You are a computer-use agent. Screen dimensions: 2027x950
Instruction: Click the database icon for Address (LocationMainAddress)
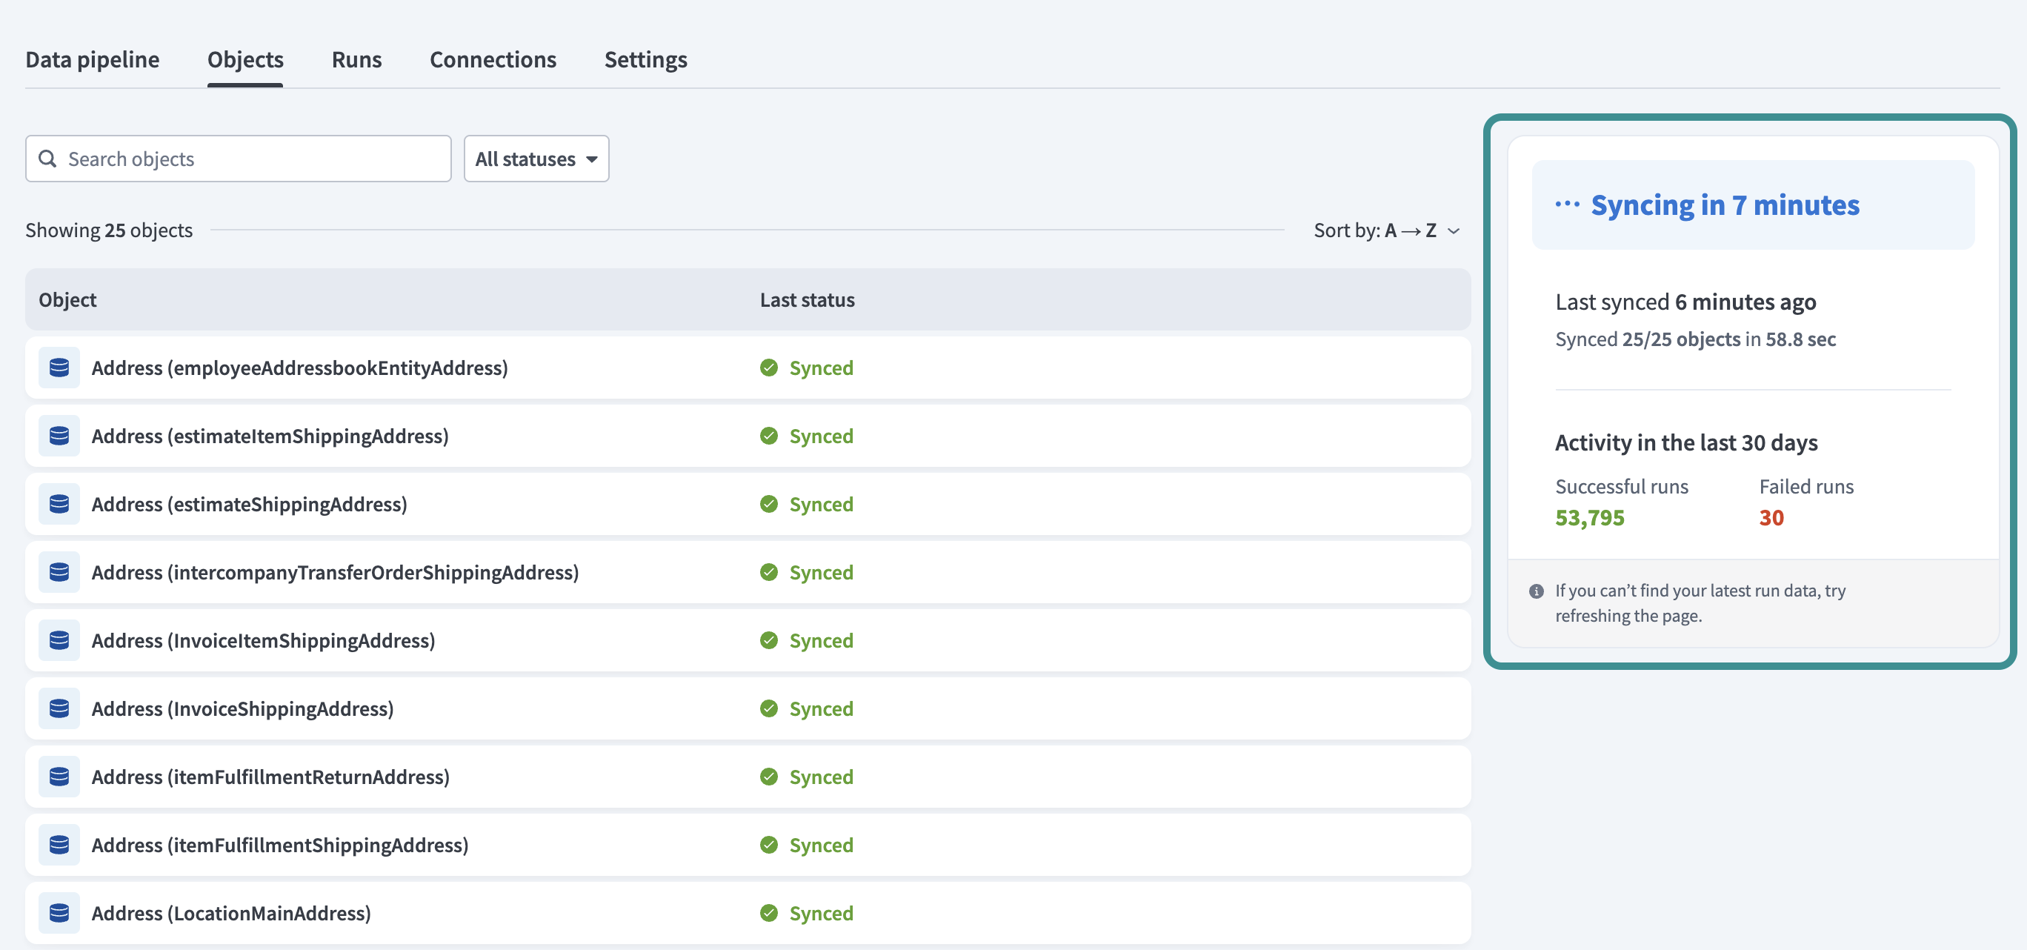(59, 913)
